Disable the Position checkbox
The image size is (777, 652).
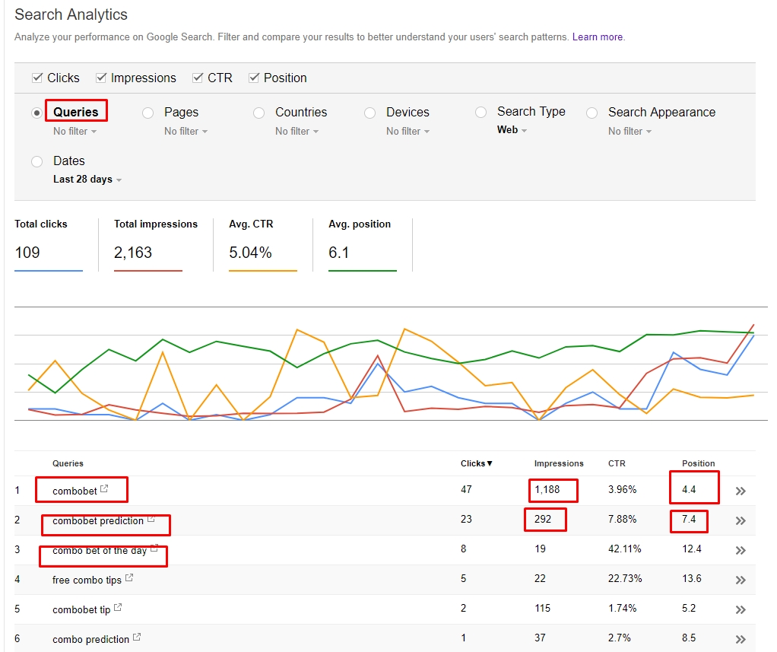point(254,78)
